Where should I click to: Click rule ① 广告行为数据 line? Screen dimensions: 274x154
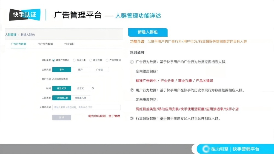(179, 62)
